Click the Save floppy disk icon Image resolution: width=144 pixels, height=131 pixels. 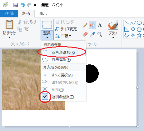[x=16, y=5]
